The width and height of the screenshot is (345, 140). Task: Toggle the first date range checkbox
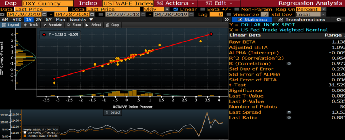[x=2, y=14]
